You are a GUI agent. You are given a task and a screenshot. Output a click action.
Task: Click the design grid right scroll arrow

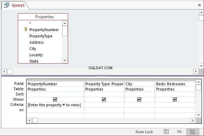pos(193,120)
